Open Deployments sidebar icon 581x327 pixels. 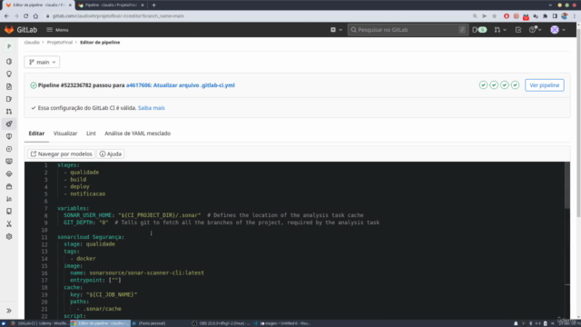point(9,149)
